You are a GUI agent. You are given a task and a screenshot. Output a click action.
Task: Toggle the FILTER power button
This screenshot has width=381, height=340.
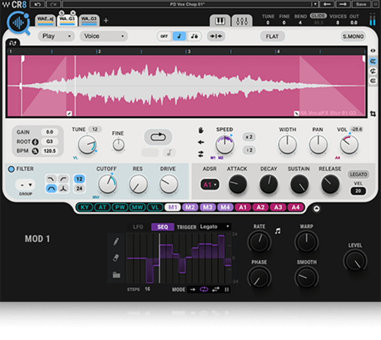point(11,169)
